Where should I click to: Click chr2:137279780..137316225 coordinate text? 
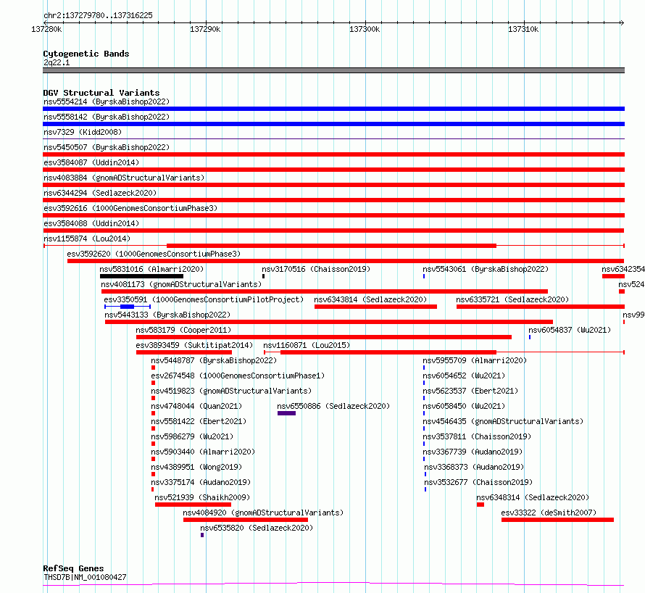tap(98, 15)
